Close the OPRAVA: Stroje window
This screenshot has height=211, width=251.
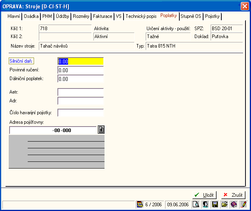click(x=245, y=6)
